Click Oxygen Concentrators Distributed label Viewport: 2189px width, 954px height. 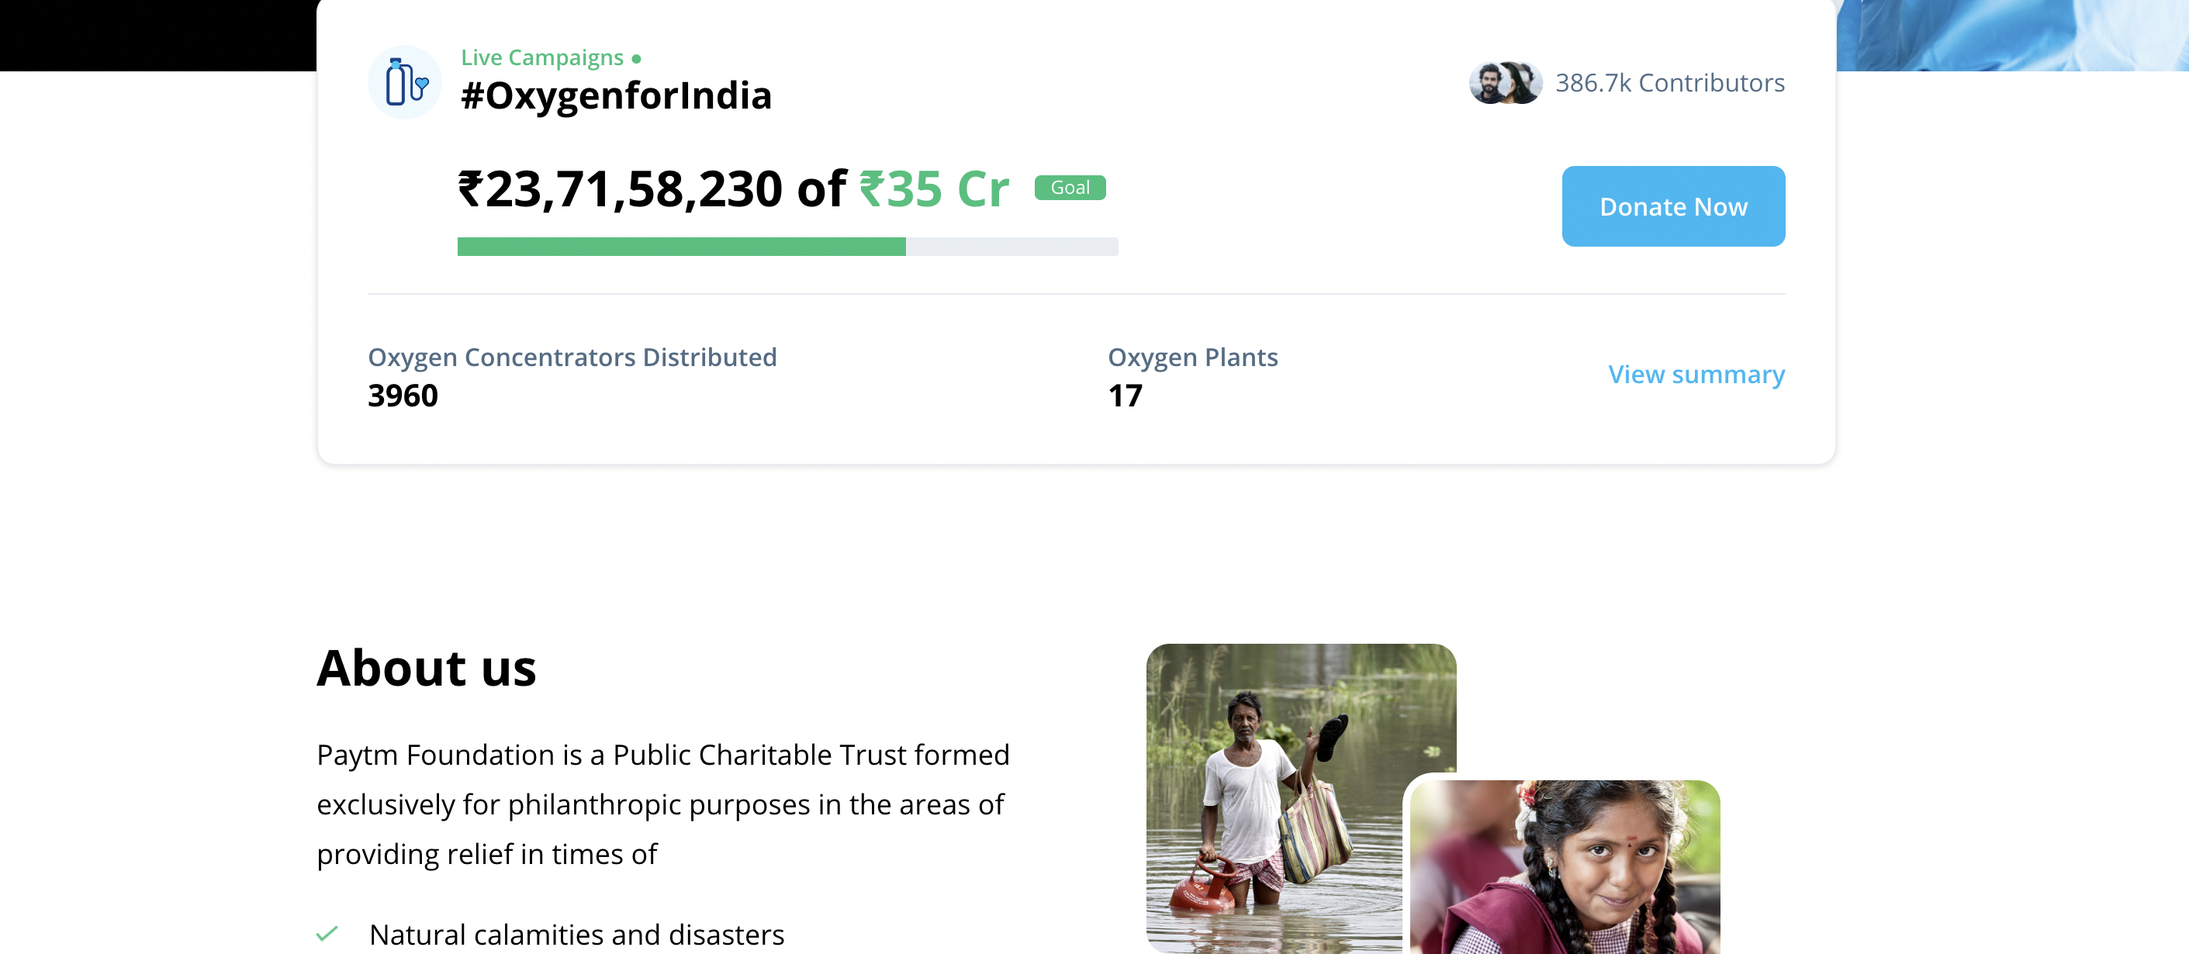[x=572, y=358]
